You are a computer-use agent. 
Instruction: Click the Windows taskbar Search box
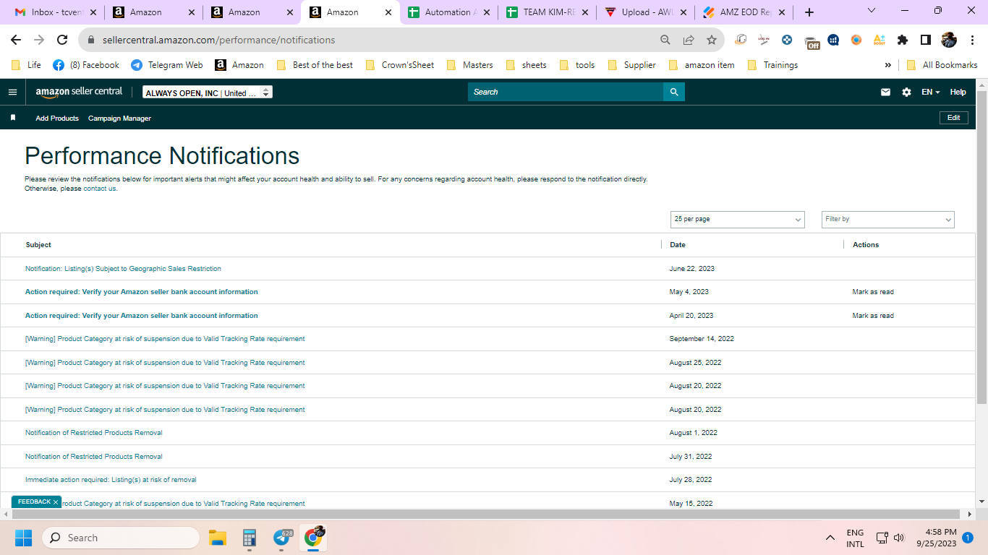[121, 538]
